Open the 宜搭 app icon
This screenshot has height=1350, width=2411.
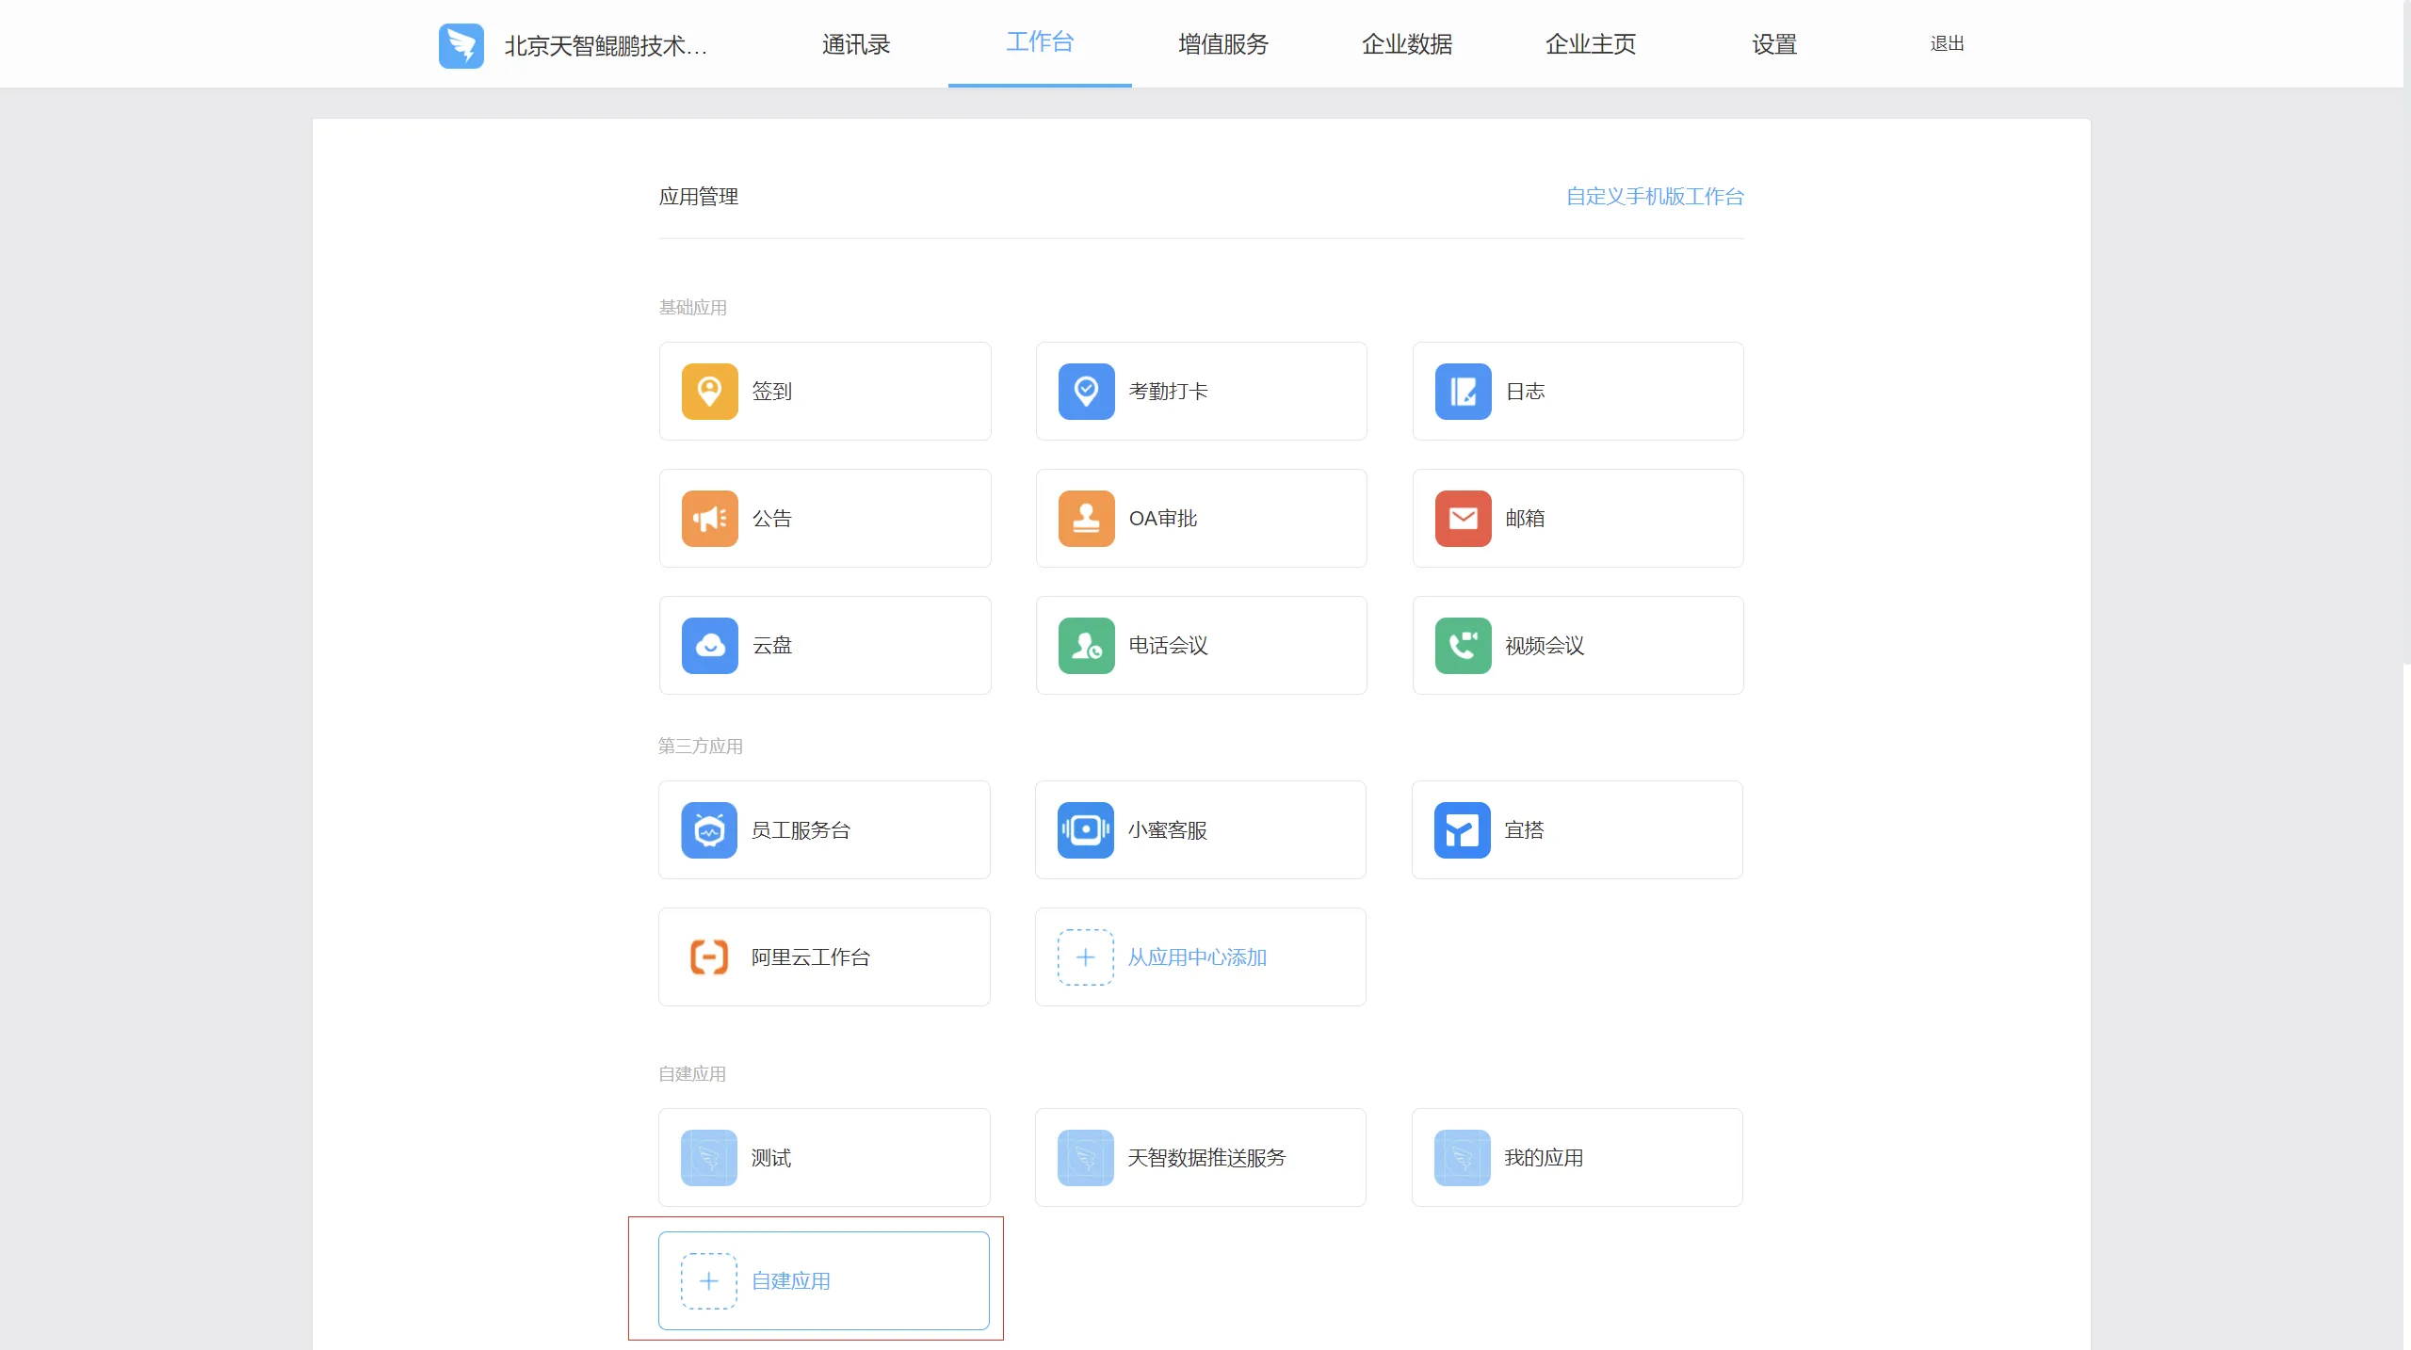(x=1462, y=829)
